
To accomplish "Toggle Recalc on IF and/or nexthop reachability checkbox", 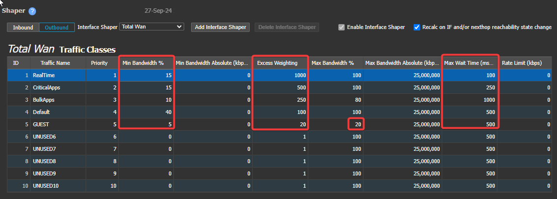I will tap(417, 28).
